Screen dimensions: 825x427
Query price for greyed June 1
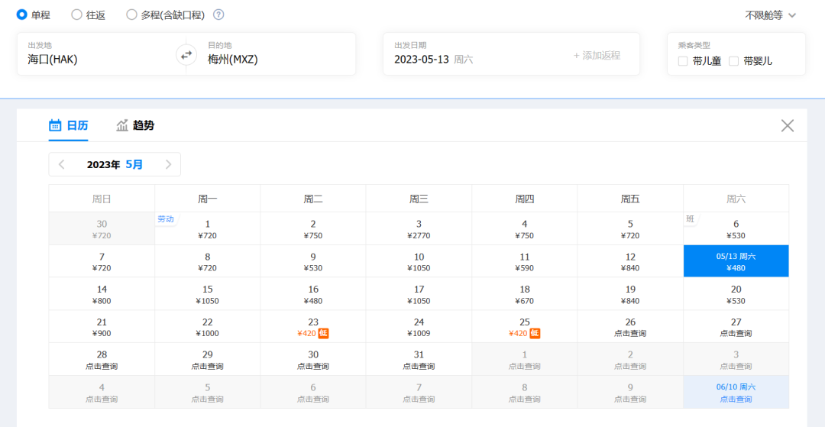[x=525, y=359]
